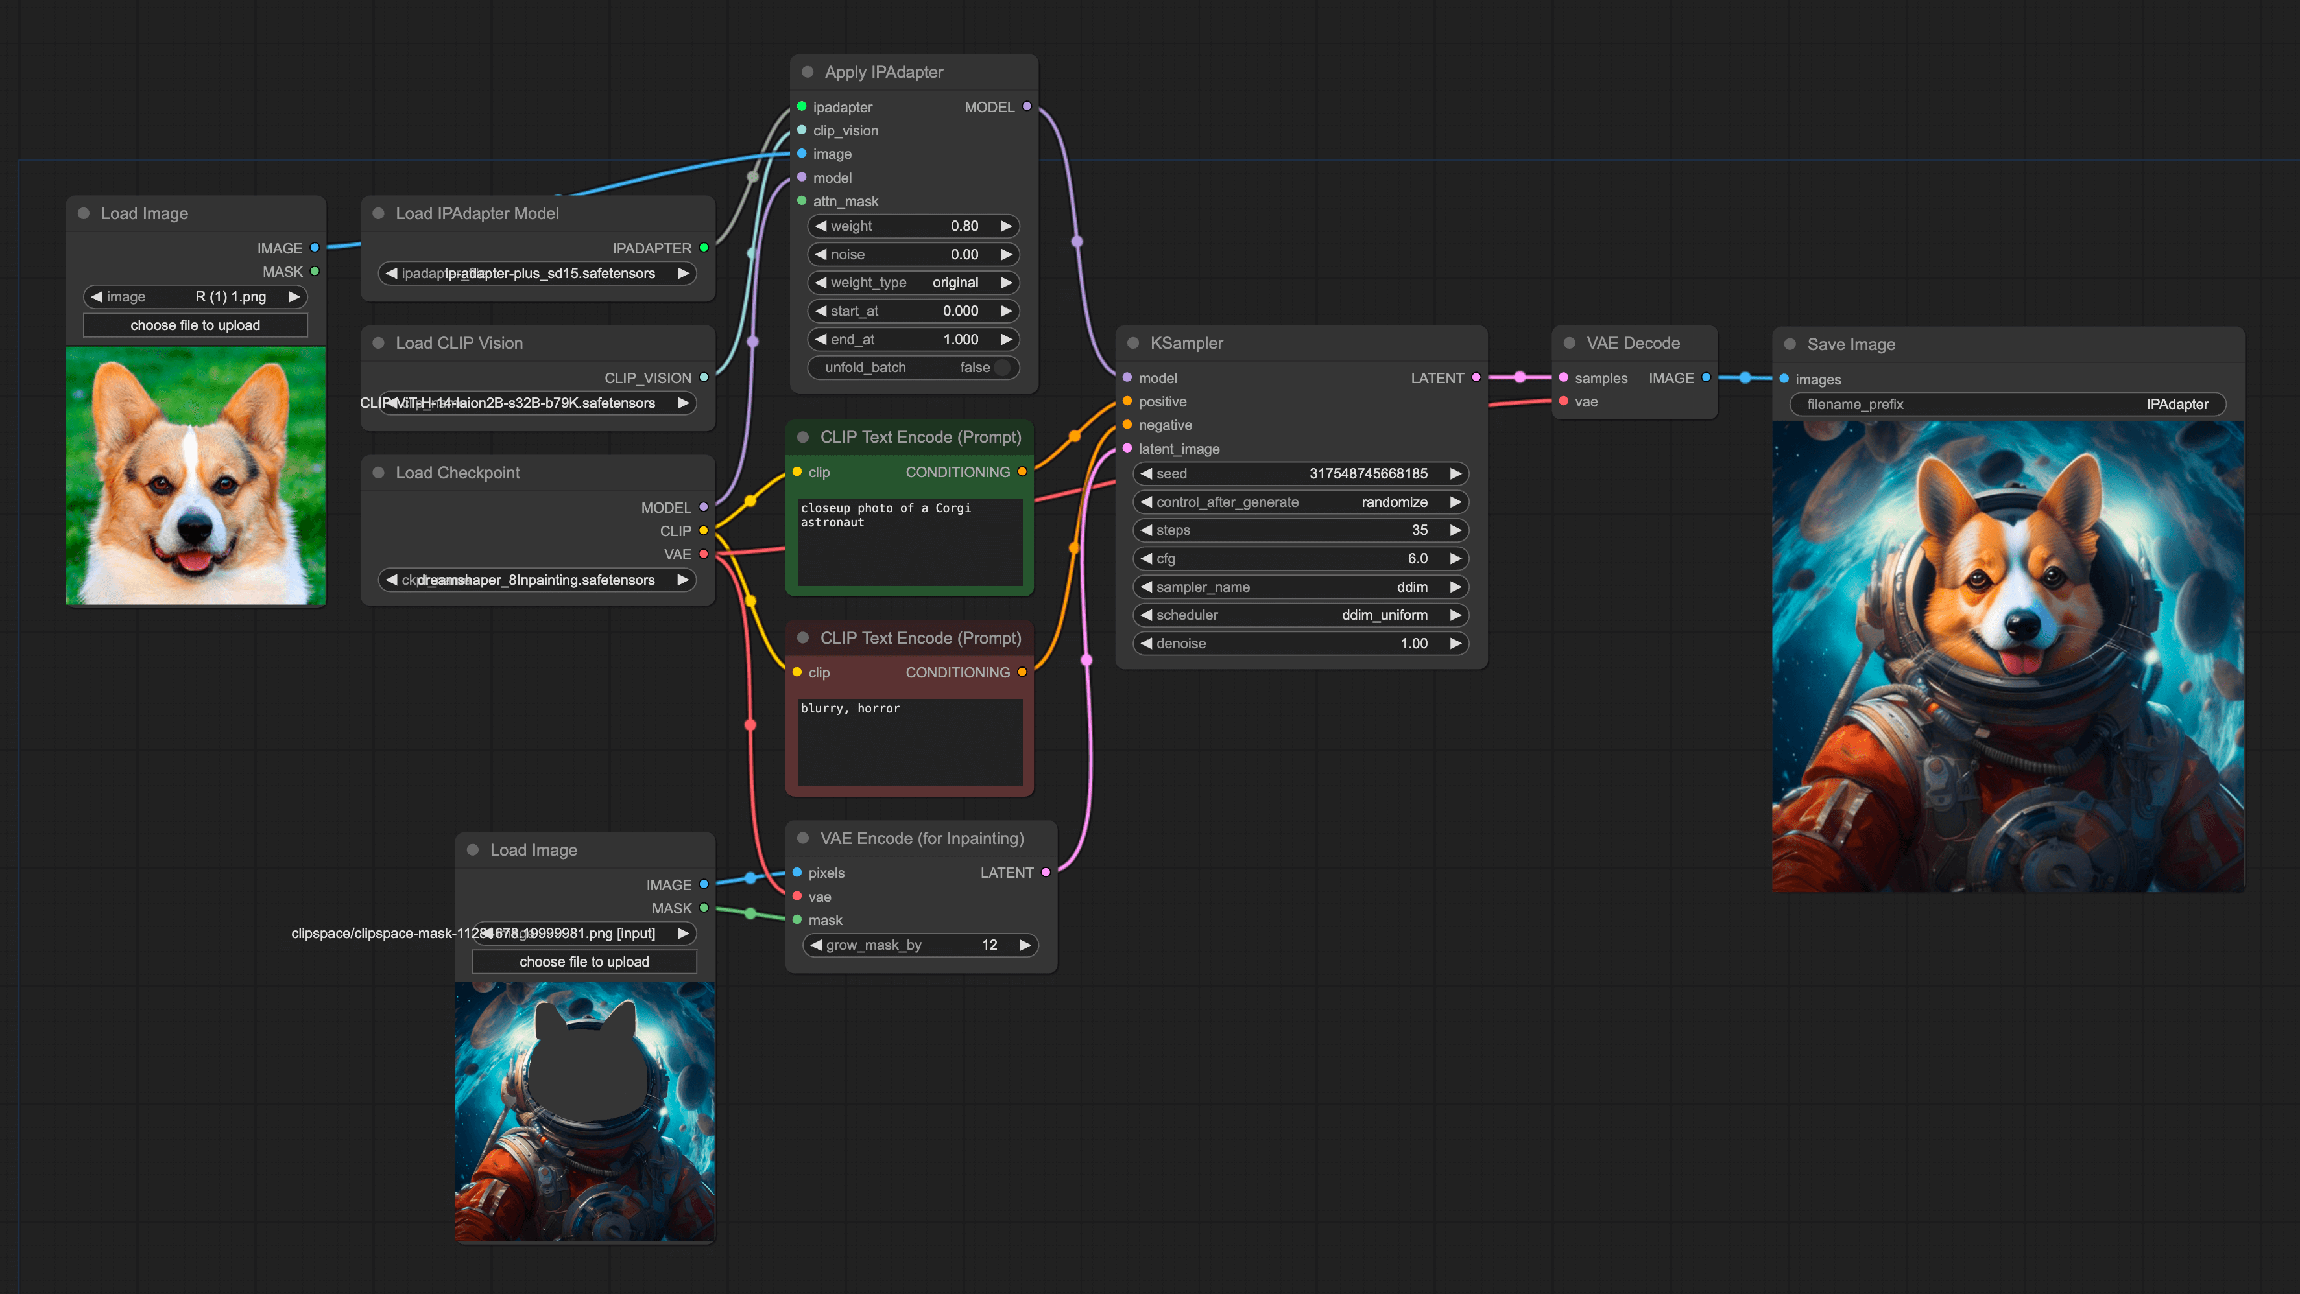Viewport: 2300px width, 1294px height.
Task: Open the weight_type original selector
Action: click(913, 283)
